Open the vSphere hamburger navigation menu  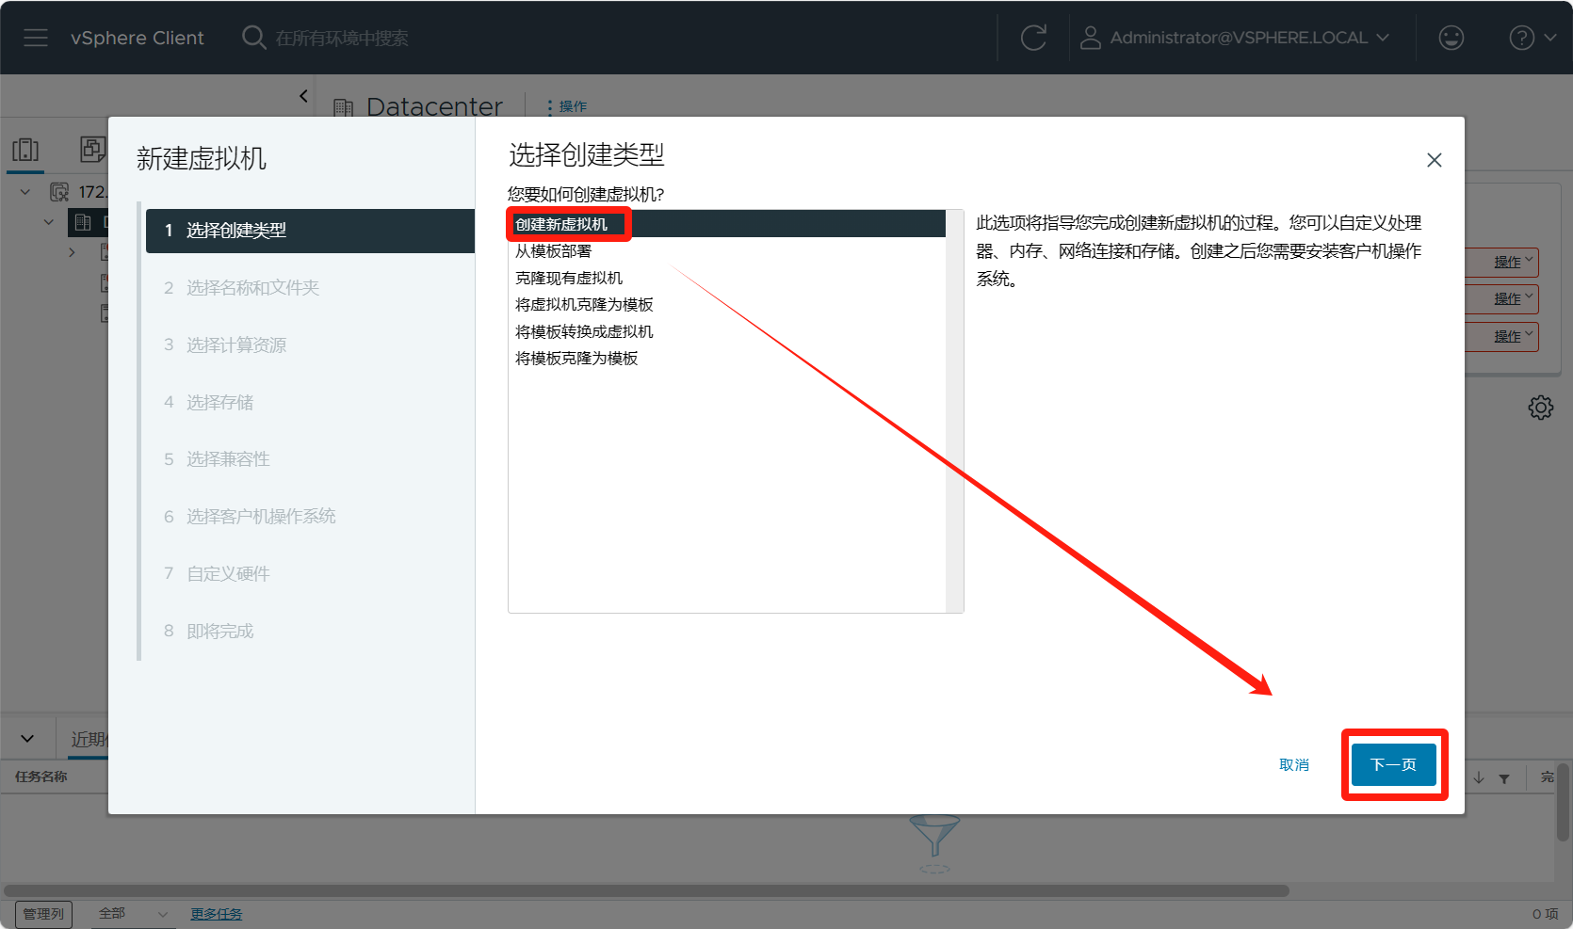[36, 38]
